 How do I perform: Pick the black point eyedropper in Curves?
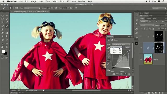[109, 51]
